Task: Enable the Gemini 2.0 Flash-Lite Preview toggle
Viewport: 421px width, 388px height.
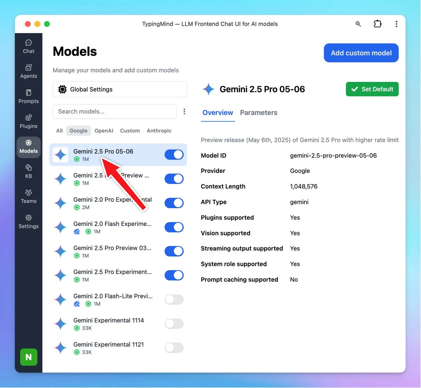Action: click(174, 299)
